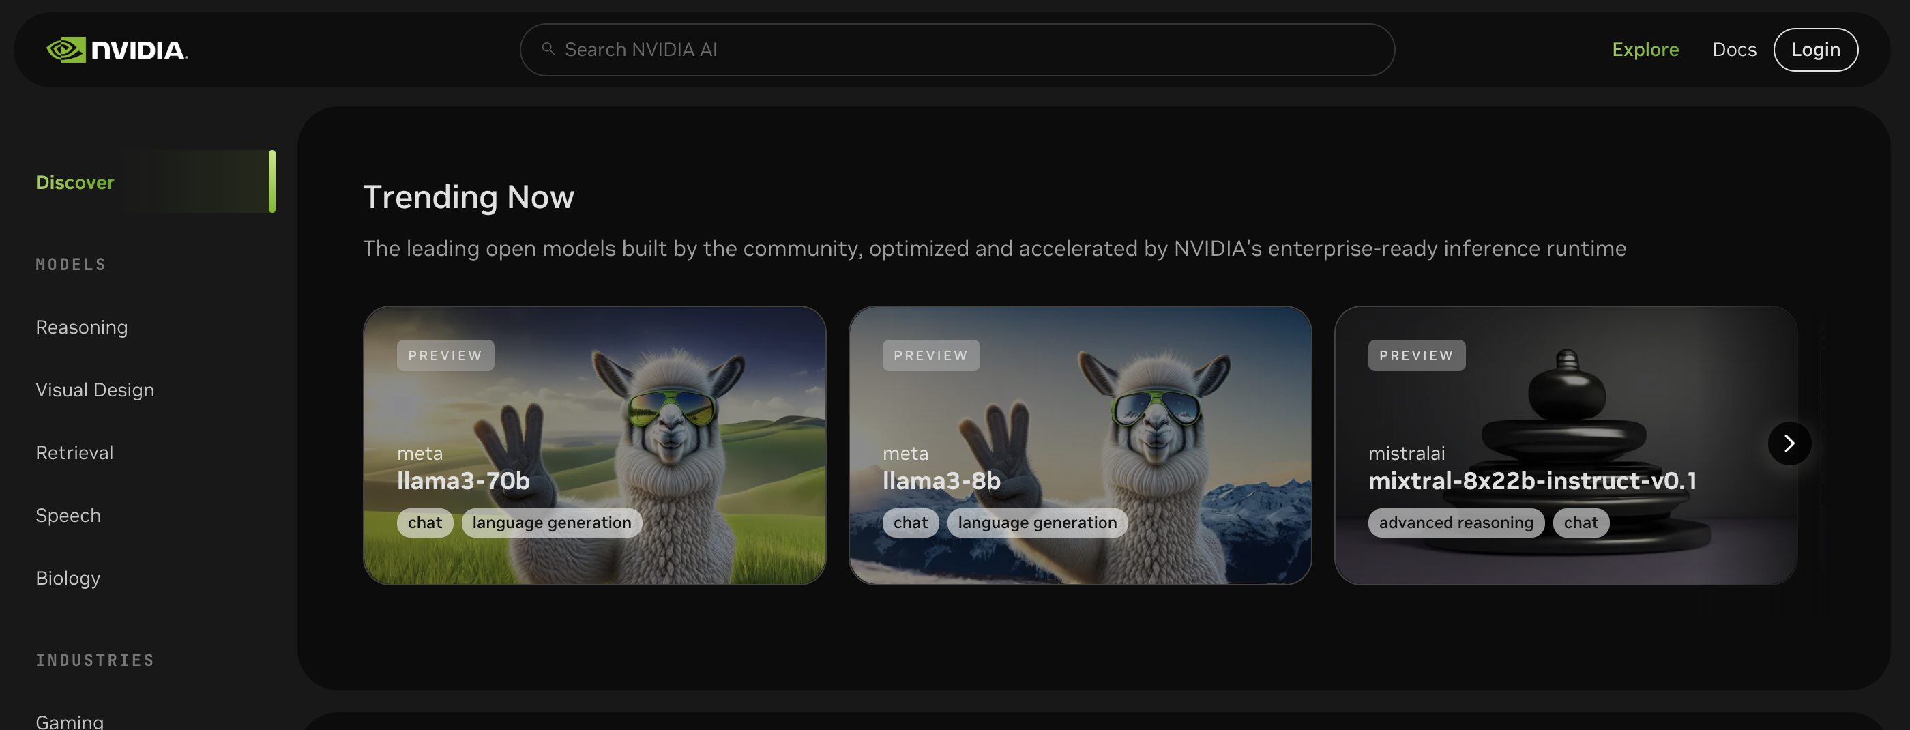1910x730 pixels.
Task: Click the PREVIEW badge on llama3-8b
Action: click(x=930, y=355)
